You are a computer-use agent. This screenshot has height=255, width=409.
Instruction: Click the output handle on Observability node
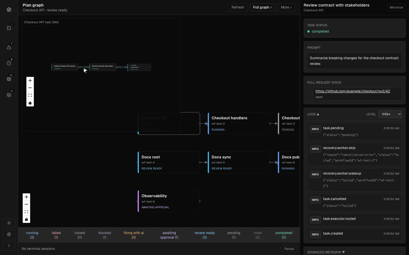pyautogui.click(x=200, y=201)
